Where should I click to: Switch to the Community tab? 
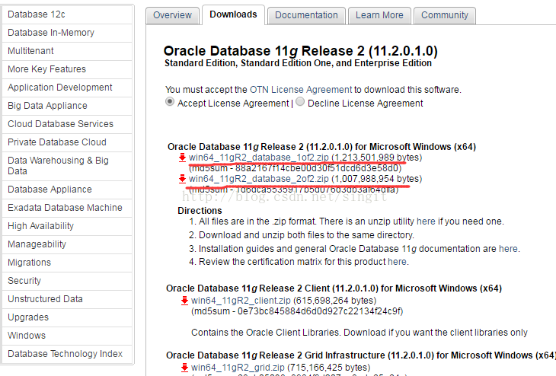coord(445,15)
